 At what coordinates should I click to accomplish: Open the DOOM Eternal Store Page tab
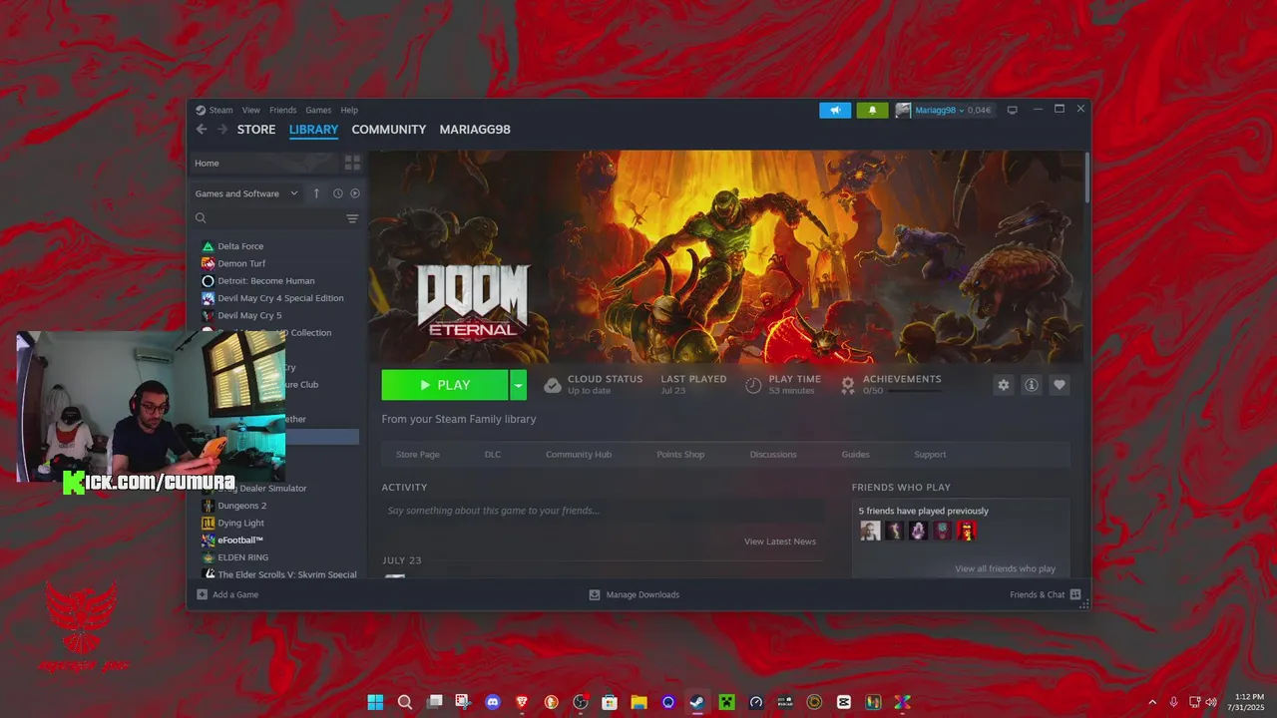[x=418, y=455]
